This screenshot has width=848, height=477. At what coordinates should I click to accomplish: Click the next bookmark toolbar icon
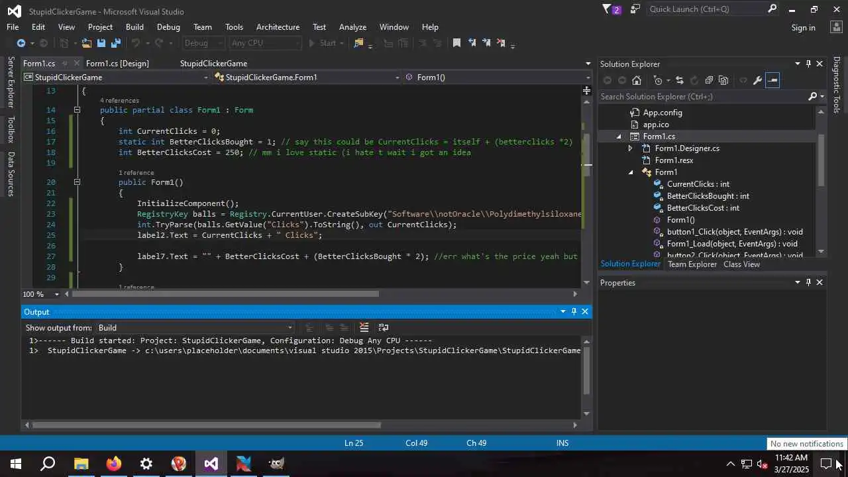tap(486, 43)
